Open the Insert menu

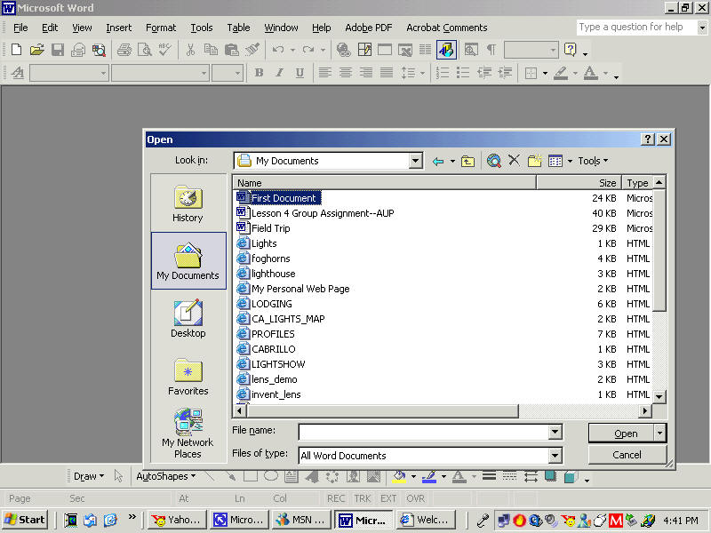coord(119,28)
